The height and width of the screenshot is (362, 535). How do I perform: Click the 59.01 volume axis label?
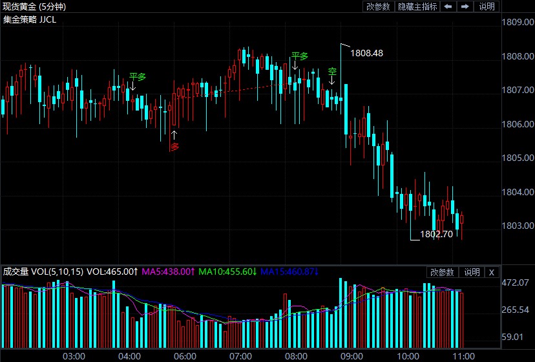512,337
